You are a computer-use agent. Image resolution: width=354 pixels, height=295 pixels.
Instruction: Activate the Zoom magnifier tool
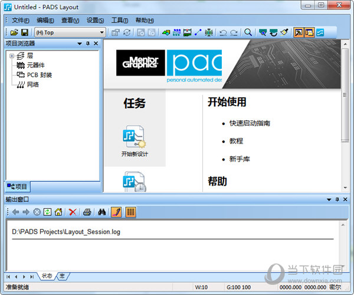point(248,32)
